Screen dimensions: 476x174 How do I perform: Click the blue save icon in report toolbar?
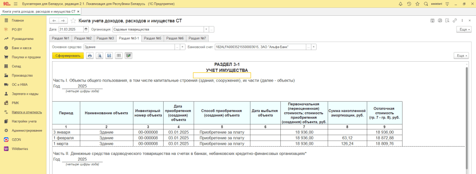[109, 56]
